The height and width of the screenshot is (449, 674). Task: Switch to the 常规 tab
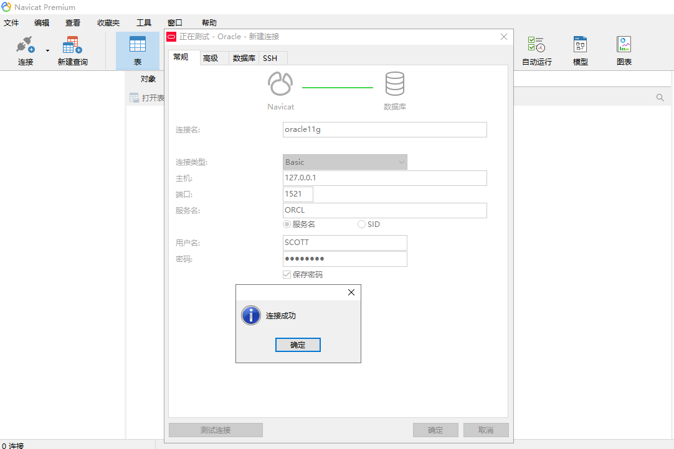(184, 57)
